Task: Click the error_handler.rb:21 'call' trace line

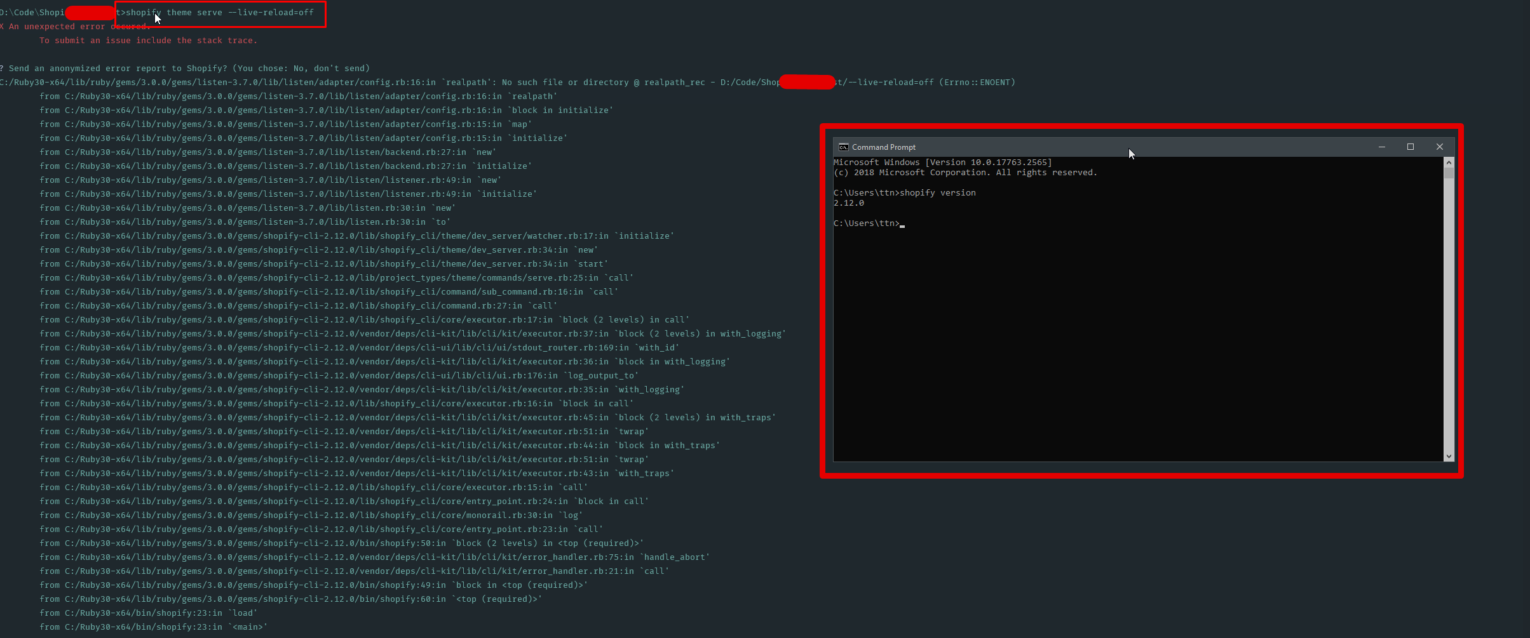Action: (355, 571)
